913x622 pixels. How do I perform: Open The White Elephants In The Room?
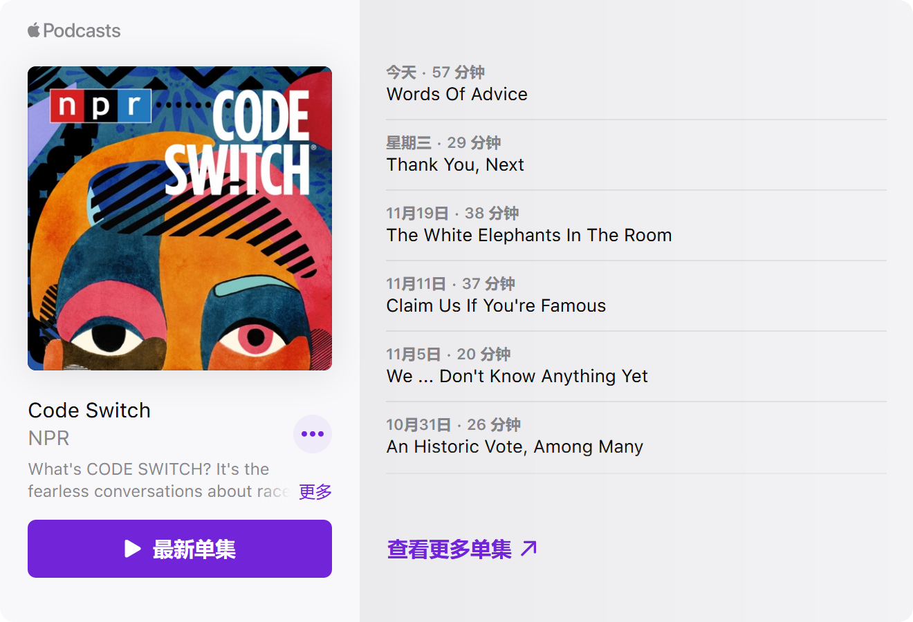(x=529, y=235)
